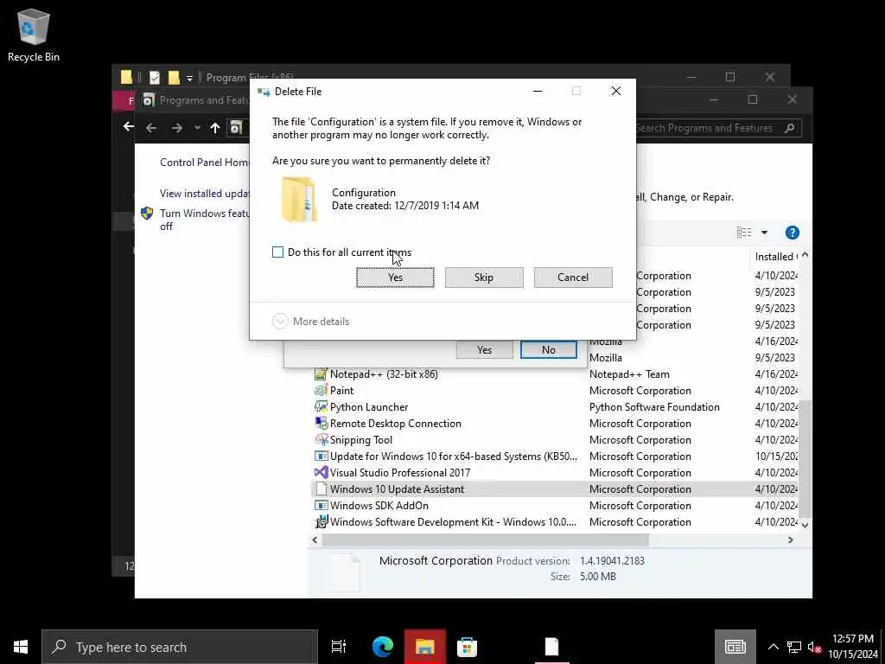
Task: Open File Explorer from the taskbar
Action: coord(424,647)
